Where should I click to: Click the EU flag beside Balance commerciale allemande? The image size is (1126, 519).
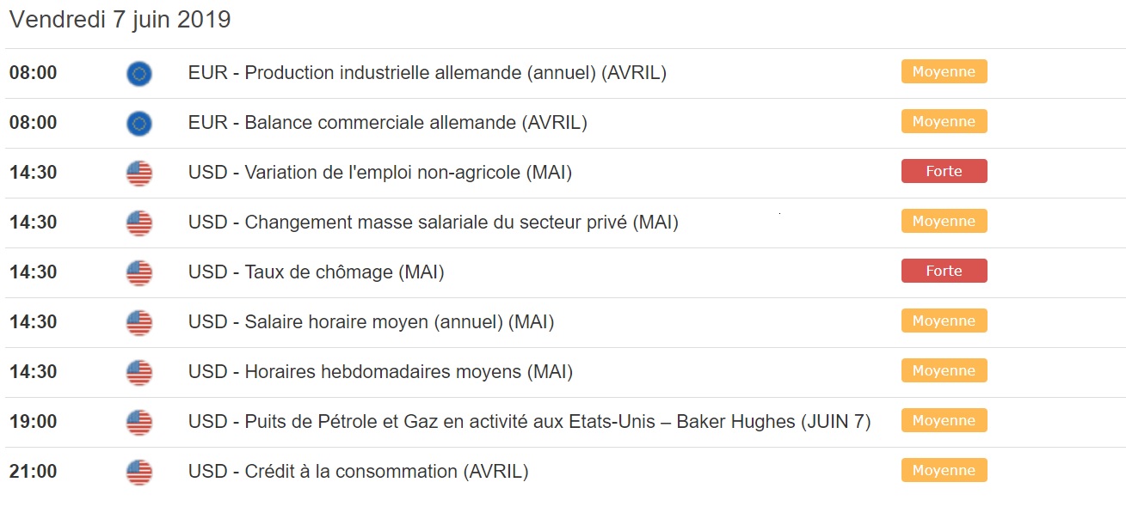tap(139, 124)
